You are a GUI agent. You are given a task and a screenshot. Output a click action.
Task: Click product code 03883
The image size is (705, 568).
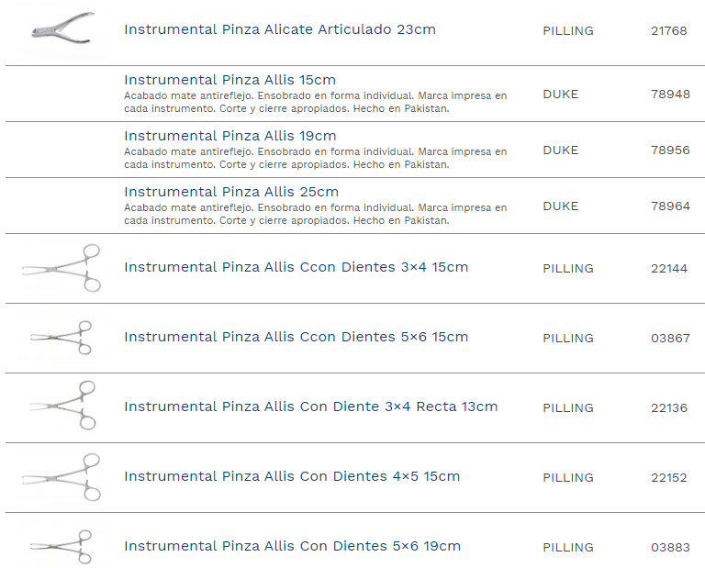coord(670,548)
